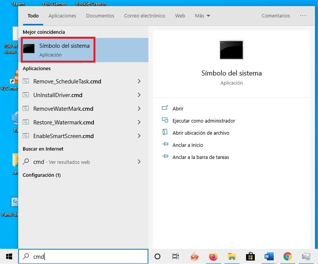This screenshot has height=264, width=318.
Task: Open the three-dots options menu
Action: tap(303, 16)
